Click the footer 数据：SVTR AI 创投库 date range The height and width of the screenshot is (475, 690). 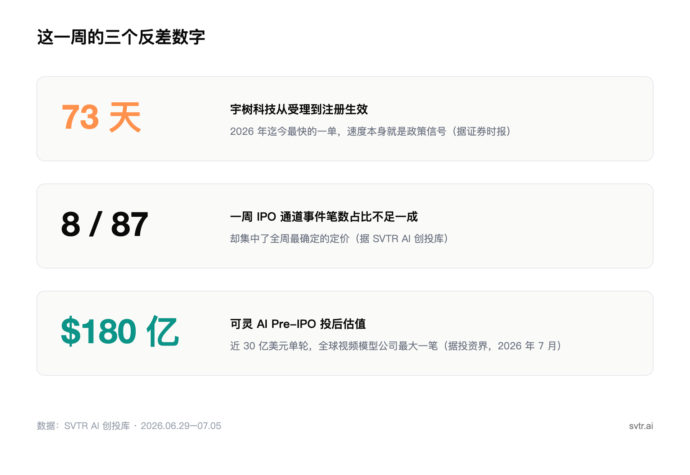129,426
